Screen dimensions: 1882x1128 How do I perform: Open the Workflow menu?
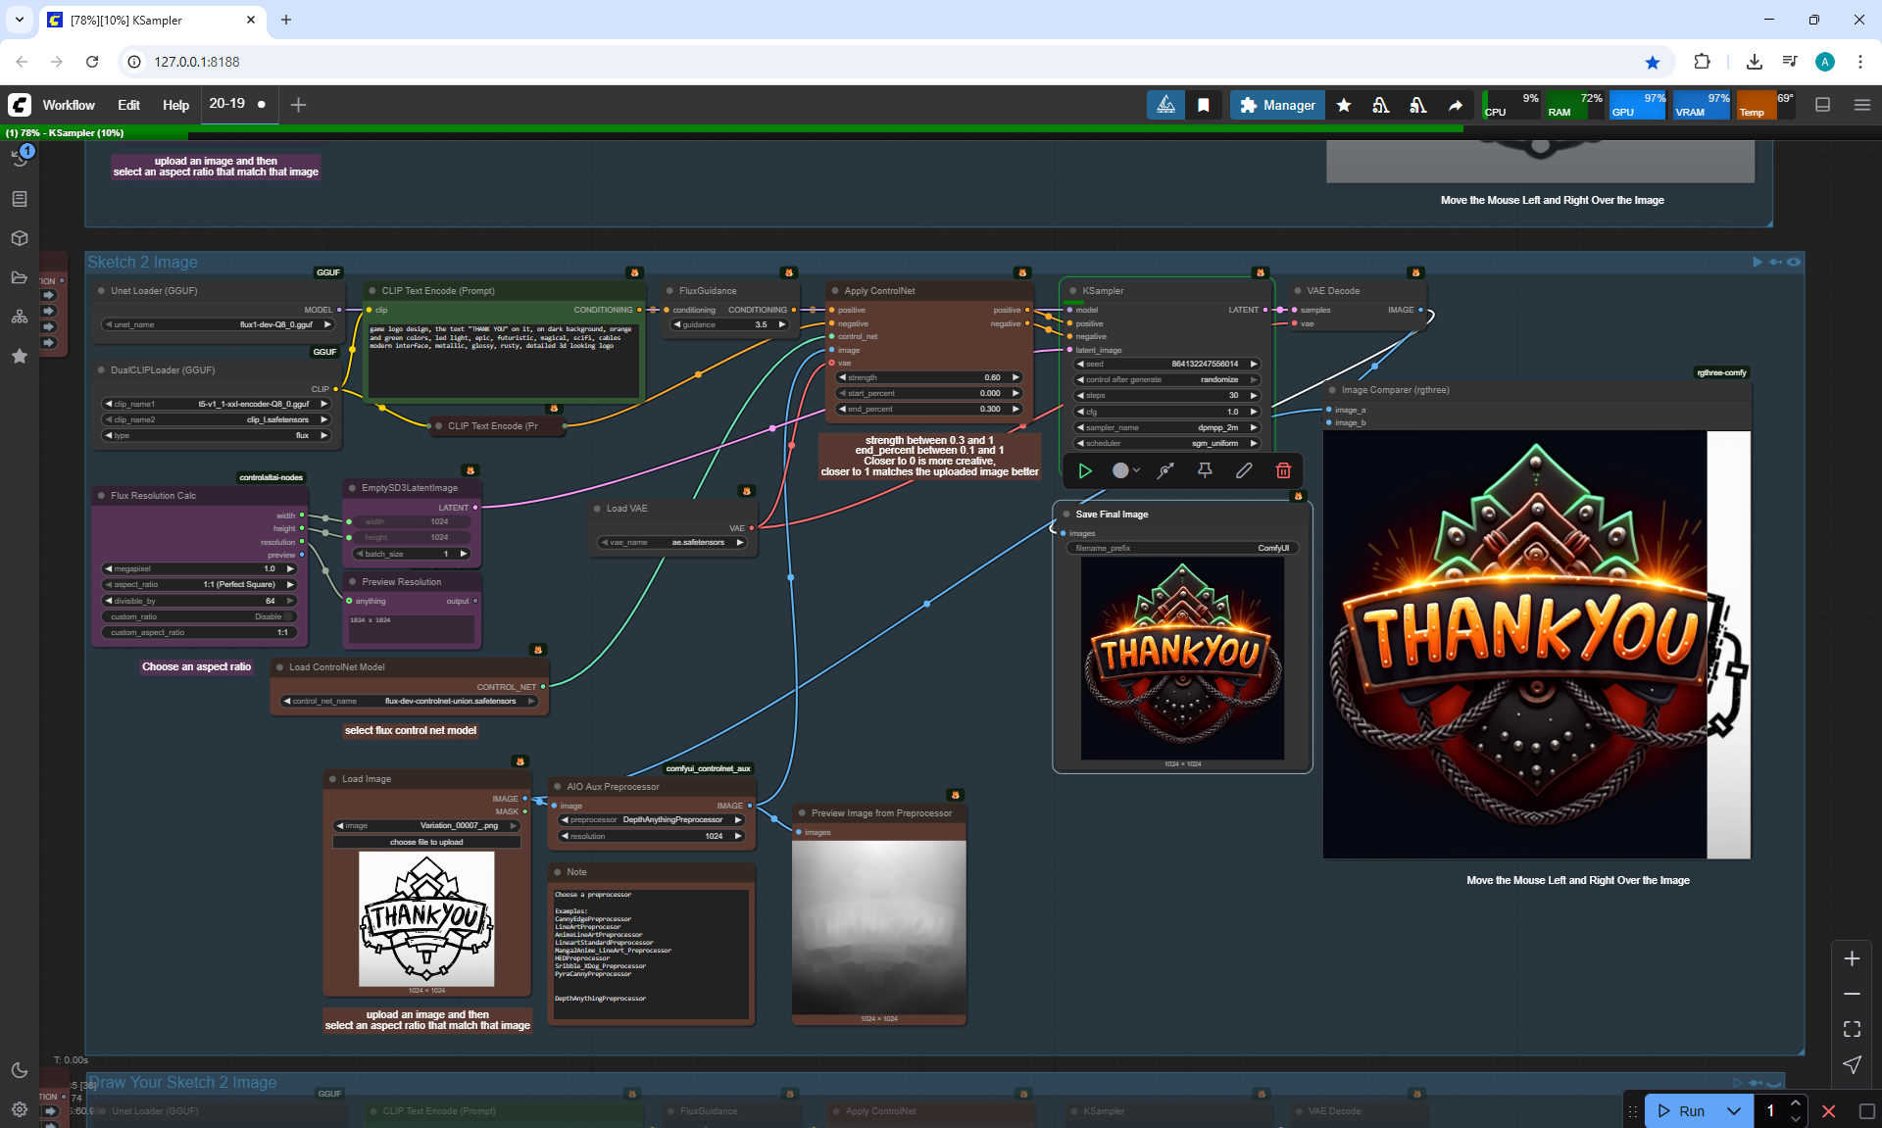[69, 105]
